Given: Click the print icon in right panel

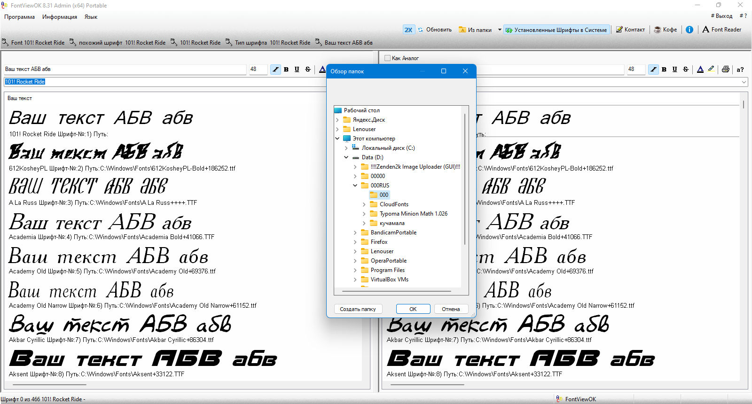Looking at the screenshot, I should [x=725, y=69].
